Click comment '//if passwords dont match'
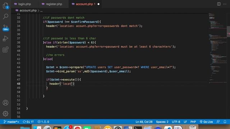230x129 pixels. [x=64, y=18]
